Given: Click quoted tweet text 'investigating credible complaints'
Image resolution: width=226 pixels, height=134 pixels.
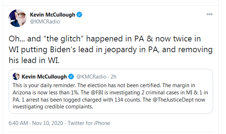Looking at the screenshot, I should [x=53, y=107].
